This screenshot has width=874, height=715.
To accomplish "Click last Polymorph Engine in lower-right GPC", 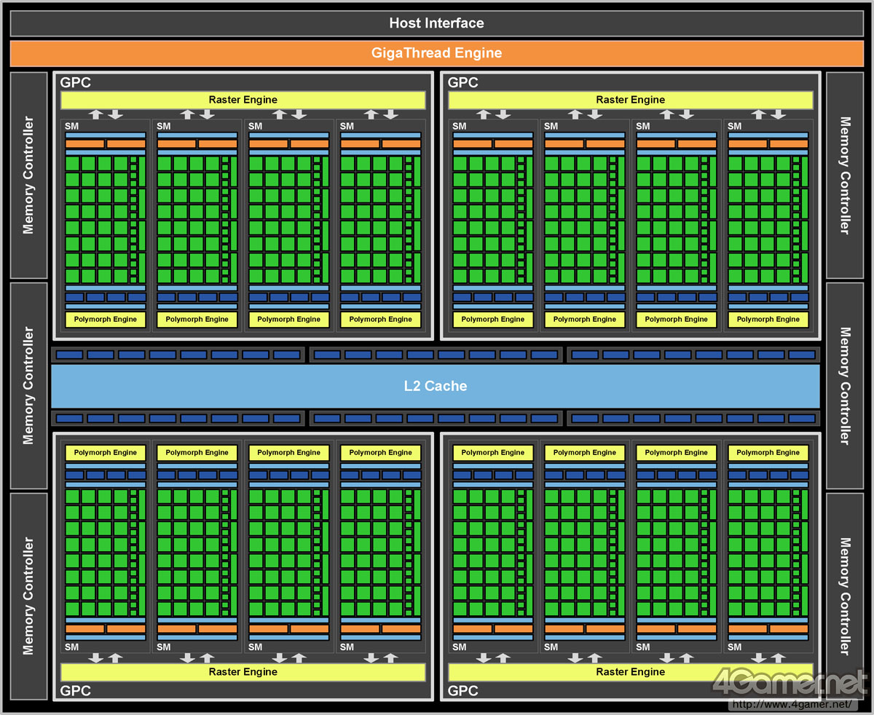I will [768, 452].
